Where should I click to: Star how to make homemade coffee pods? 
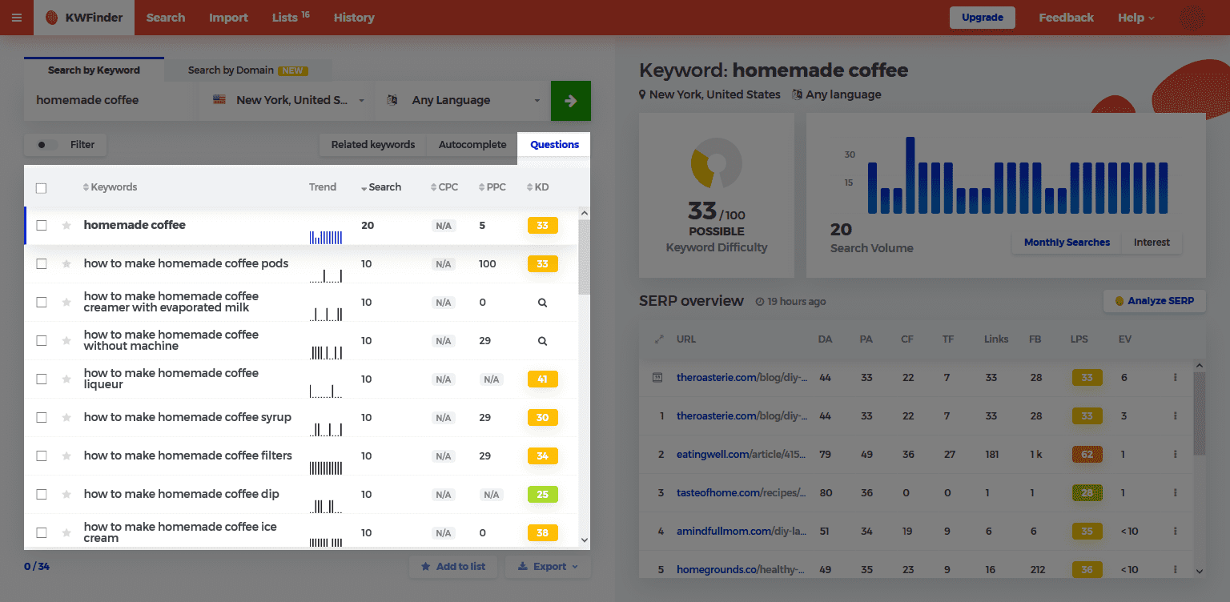pos(66,264)
